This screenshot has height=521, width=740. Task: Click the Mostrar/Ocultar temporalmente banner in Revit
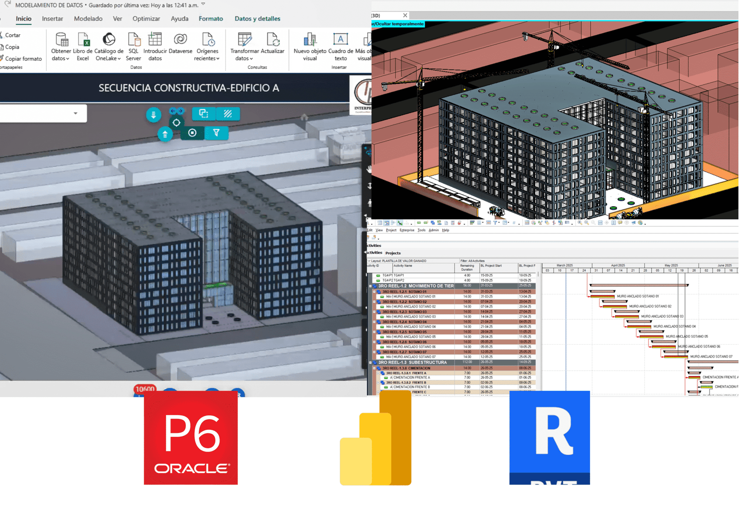pos(399,24)
